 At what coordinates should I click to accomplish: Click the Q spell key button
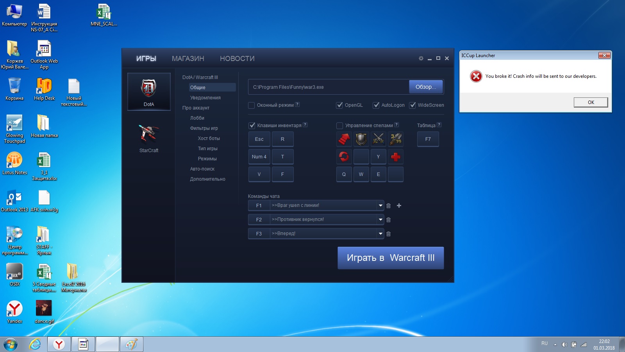pos(344,174)
